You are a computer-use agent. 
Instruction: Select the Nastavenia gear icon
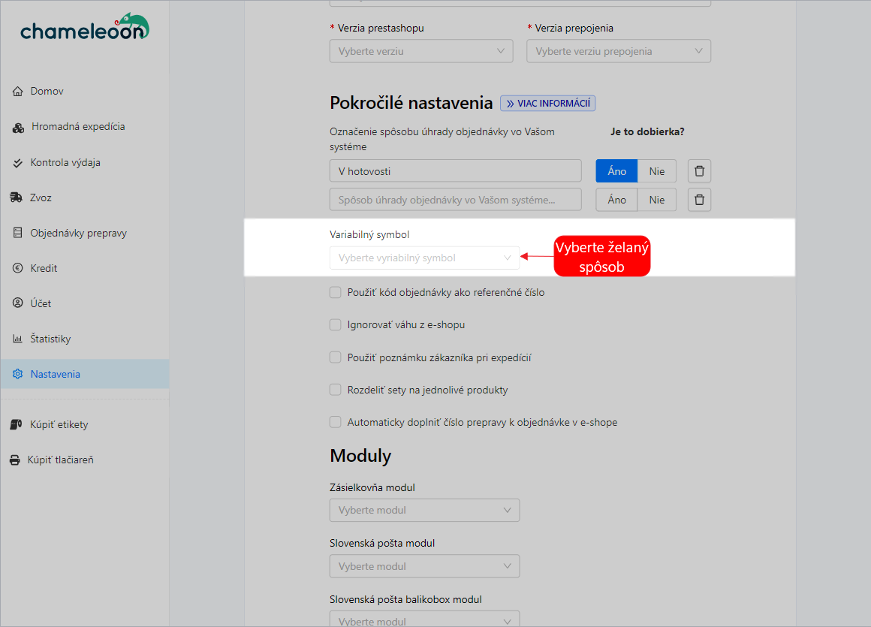pyautogui.click(x=18, y=373)
